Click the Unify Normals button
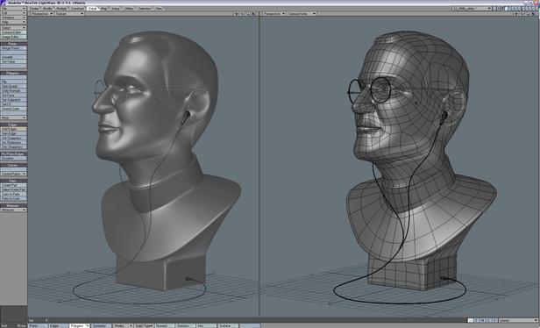This screenshot has height=328, width=540. point(13,90)
